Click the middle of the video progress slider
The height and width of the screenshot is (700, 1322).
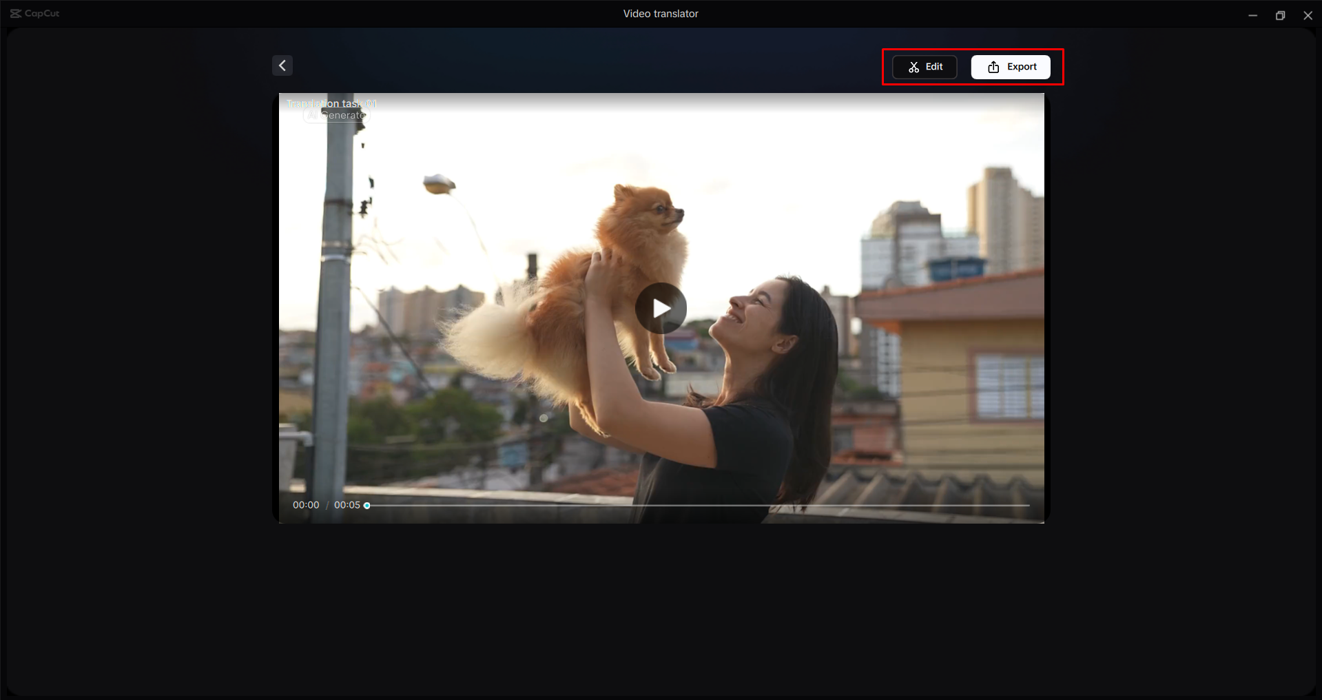coord(699,505)
